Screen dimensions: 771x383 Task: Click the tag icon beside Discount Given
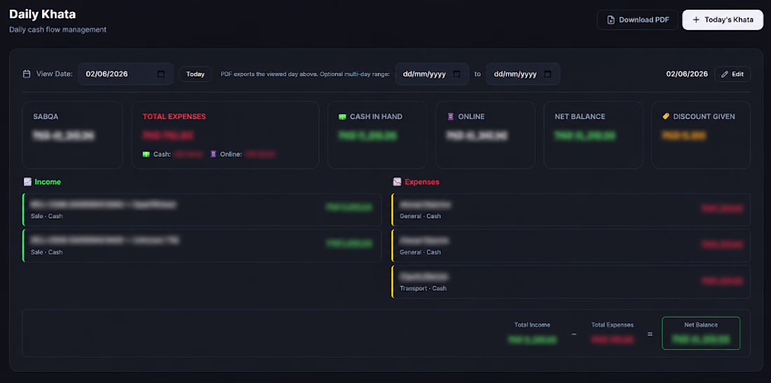pos(667,117)
